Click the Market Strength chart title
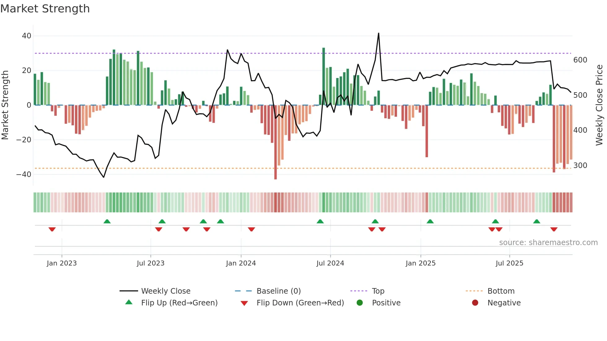Image resolution: width=607 pixels, height=341 pixels. coord(45,9)
